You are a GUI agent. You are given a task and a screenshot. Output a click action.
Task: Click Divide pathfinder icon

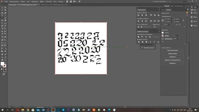[x=139, y=42]
